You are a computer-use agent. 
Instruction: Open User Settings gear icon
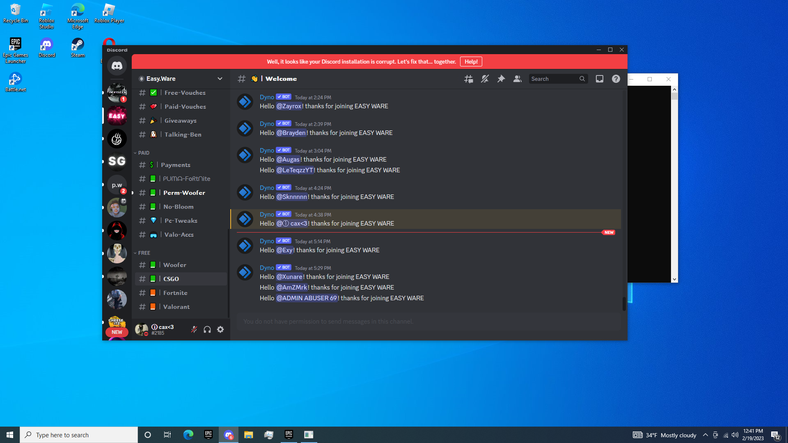pyautogui.click(x=220, y=329)
